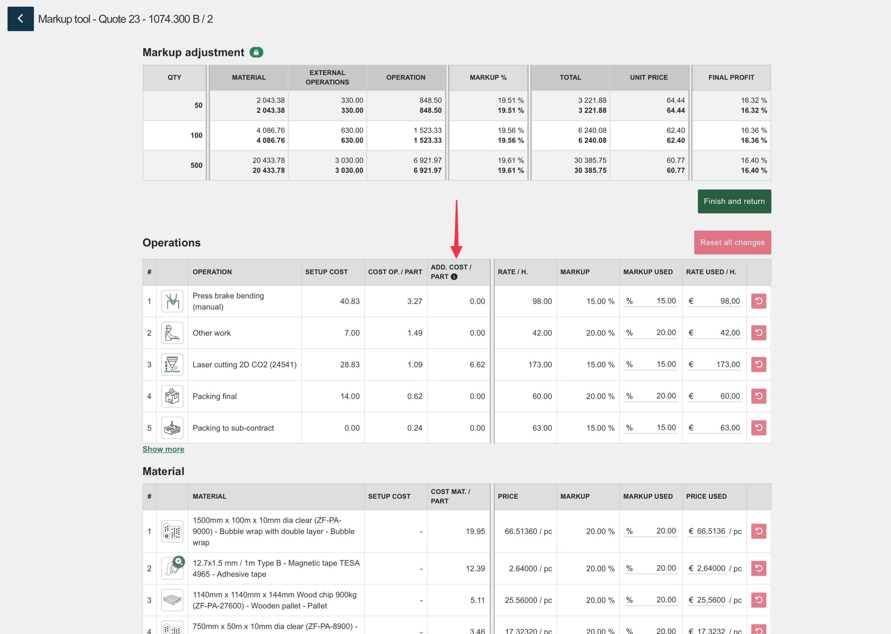This screenshot has width=891, height=634.
Task: Reset the Laser cutting row markup
Action: (758, 364)
